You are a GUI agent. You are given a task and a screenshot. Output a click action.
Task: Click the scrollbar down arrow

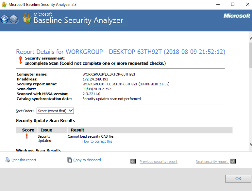pyautogui.click(x=251, y=144)
